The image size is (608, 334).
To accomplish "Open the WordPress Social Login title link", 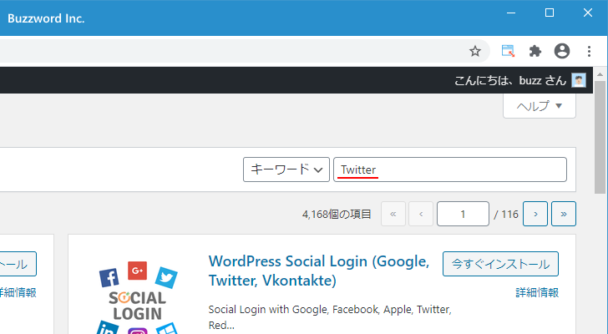I will coord(318,271).
